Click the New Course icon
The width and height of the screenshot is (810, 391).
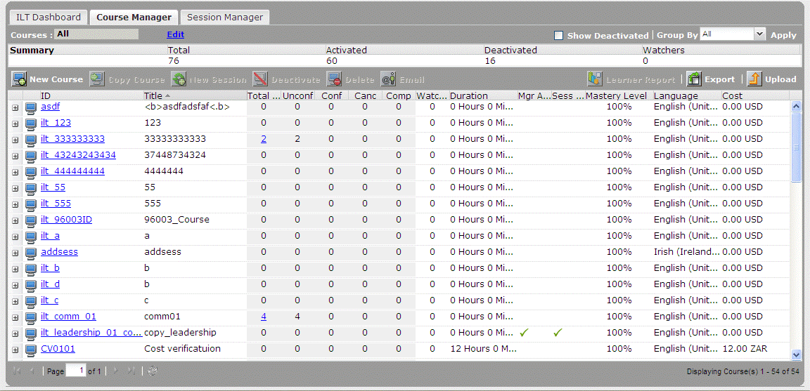[20, 79]
